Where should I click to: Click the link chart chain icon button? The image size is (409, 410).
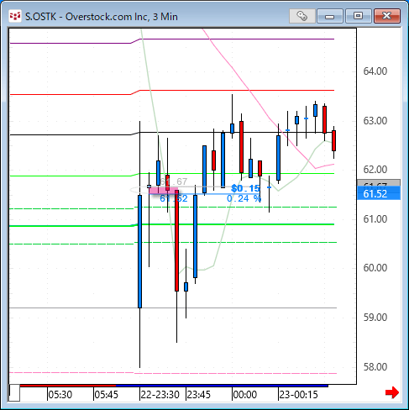coord(302,16)
